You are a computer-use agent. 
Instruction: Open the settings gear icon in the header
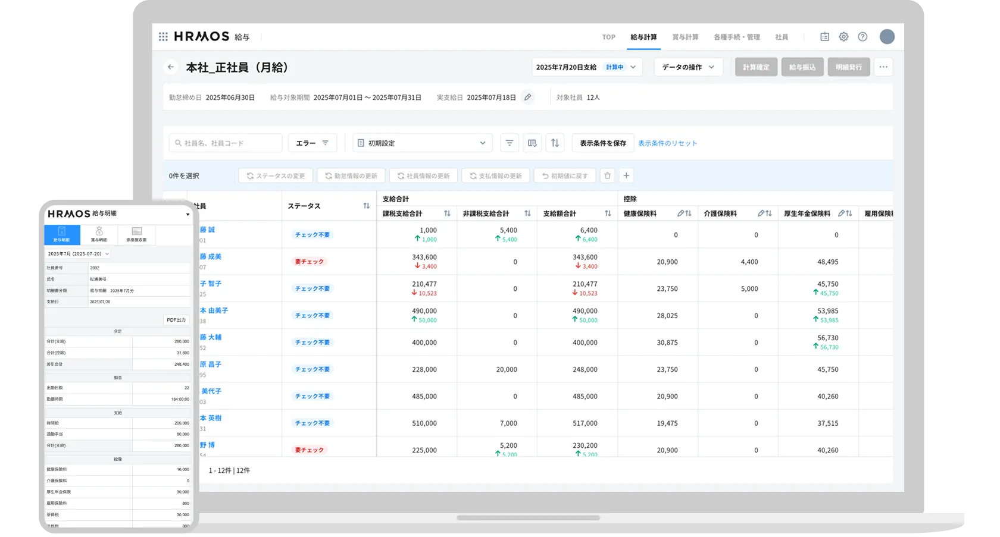tap(843, 36)
